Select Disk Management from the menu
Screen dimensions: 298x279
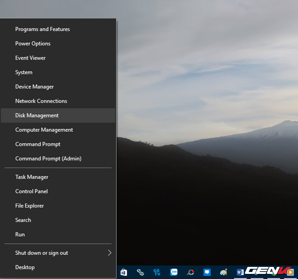(37, 115)
